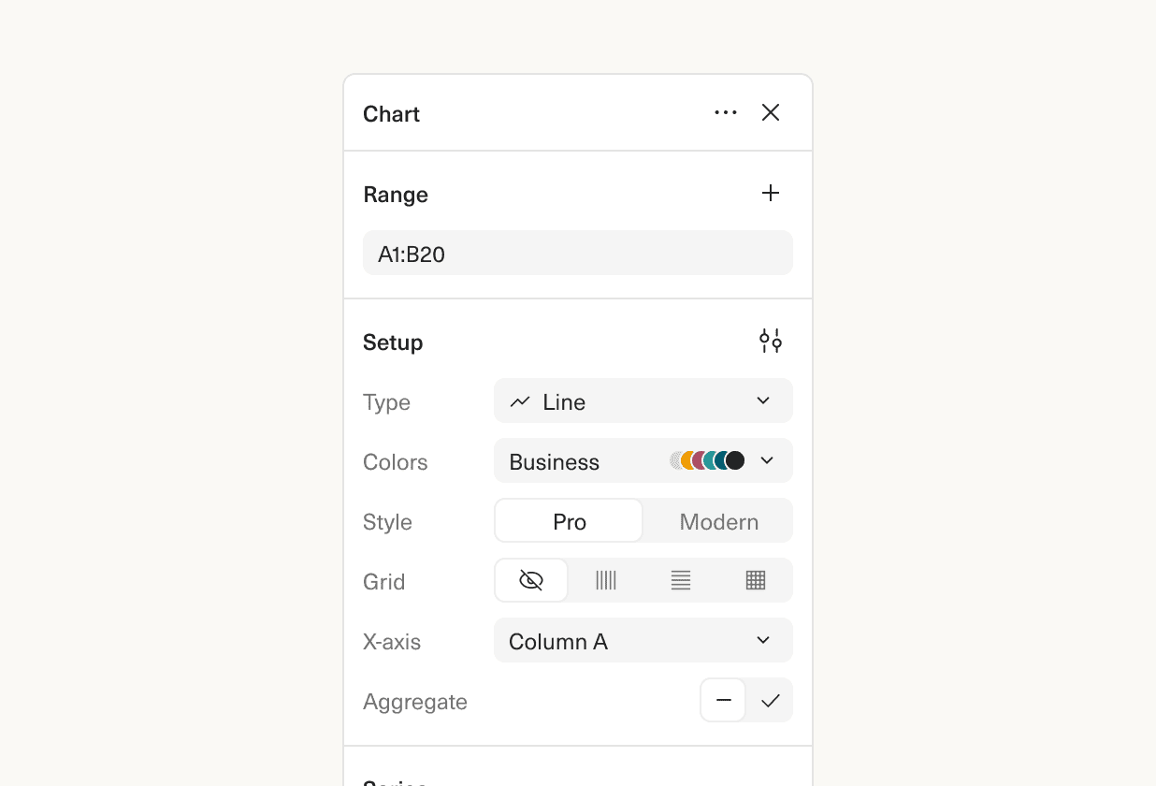Open Setup advanced options via sliders icon
Screen dimensions: 1156x786
point(770,341)
